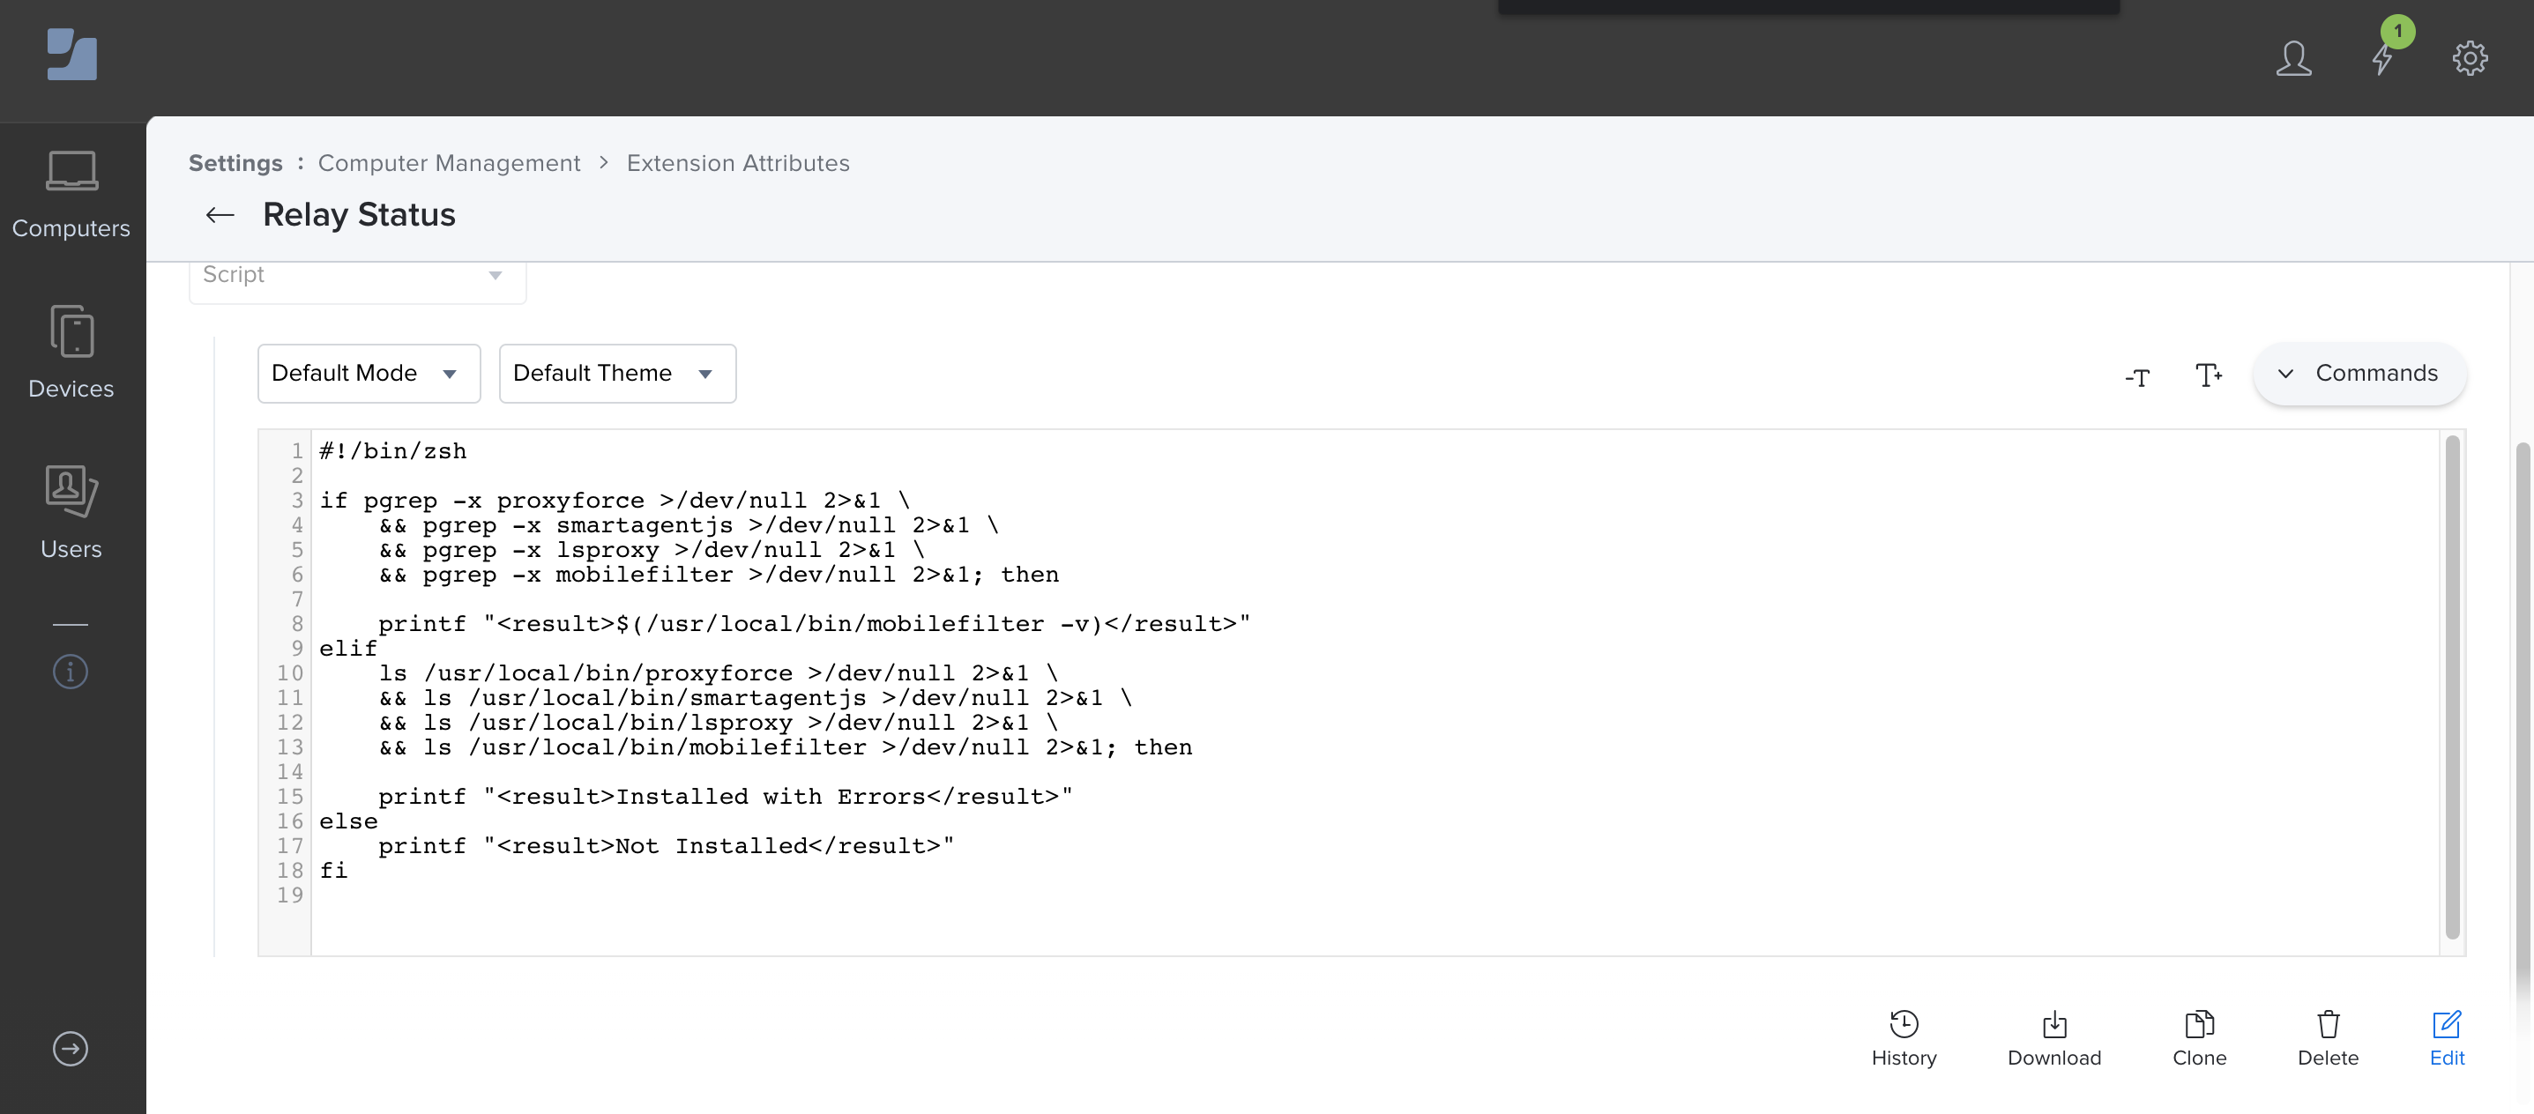Click the Computer Management breadcrumb
Screen dimensions: 2534x1114
click(x=449, y=163)
